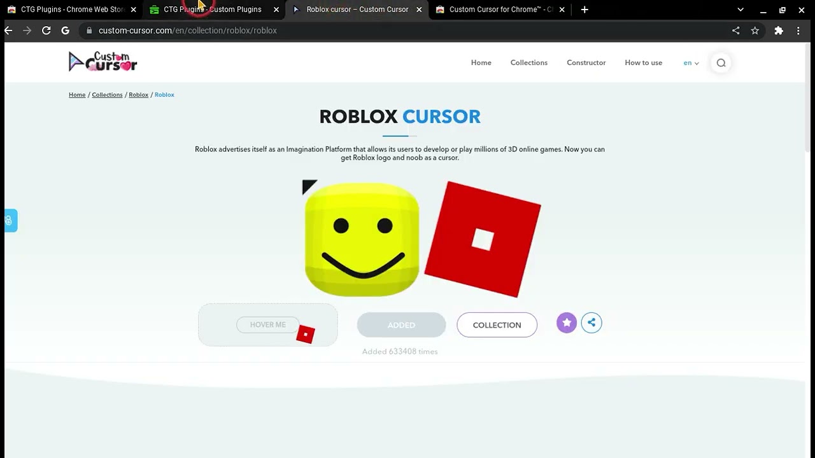The height and width of the screenshot is (458, 815).
Task: Close the CTG Plugins Custom Plugins tab
Action: point(276,10)
